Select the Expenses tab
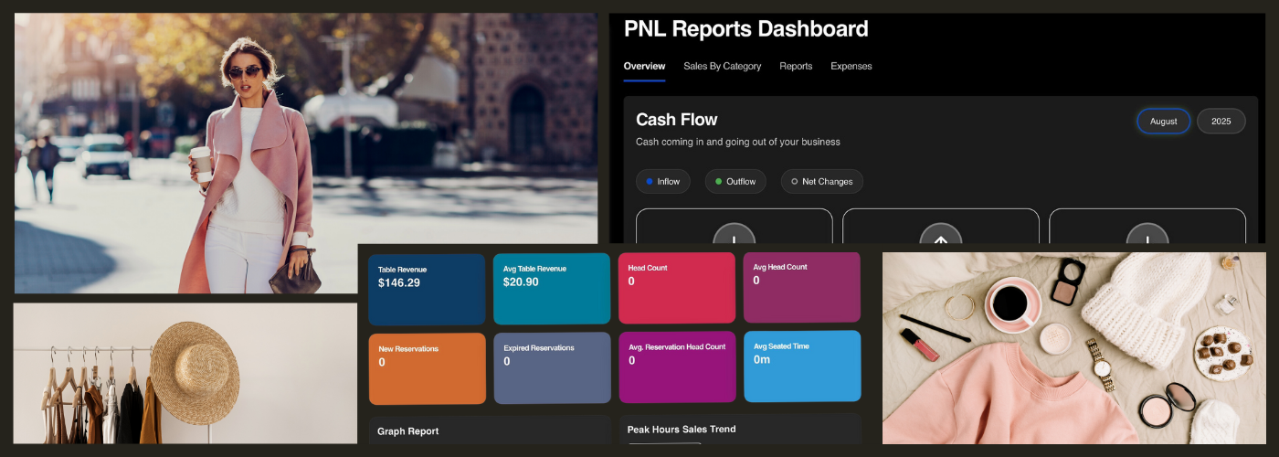The height and width of the screenshot is (457, 1279). (851, 66)
